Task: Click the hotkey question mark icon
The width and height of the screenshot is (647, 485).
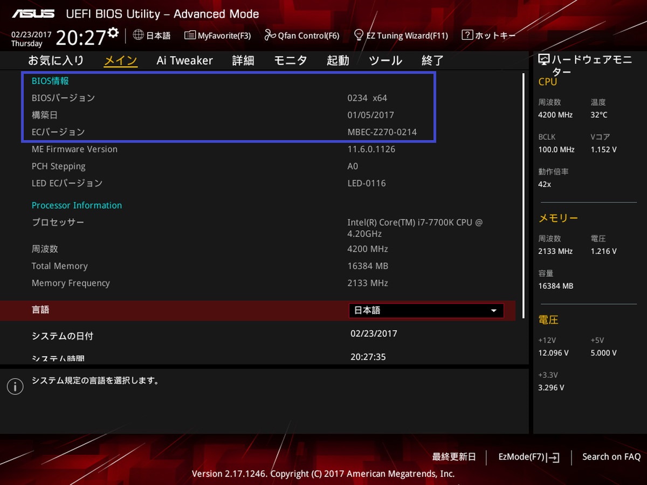Action: (x=467, y=35)
